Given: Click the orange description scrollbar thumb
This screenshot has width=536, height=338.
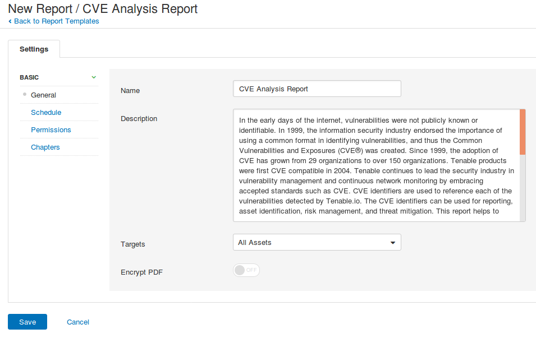Looking at the screenshot, I should (523, 132).
